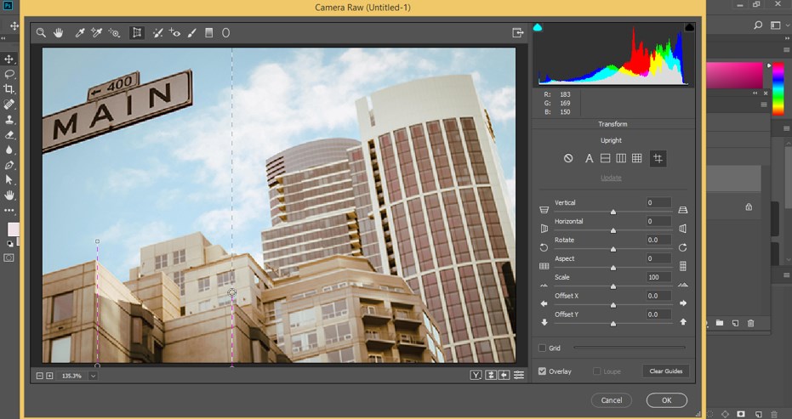Select the Hand tool in Camera Raw toolbar
Image resolution: width=792 pixels, height=419 pixels.
(59, 33)
